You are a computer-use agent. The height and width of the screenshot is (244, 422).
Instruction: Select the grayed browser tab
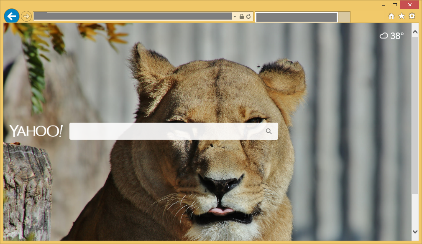point(296,17)
